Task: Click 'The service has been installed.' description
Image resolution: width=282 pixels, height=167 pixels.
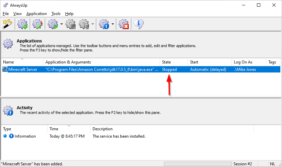Action: pos(119,136)
